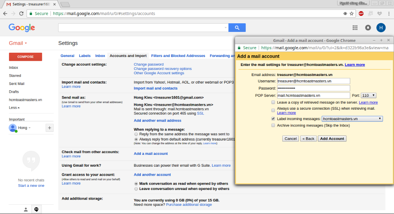
Task: Click the POP Server input field
Action: coord(313,95)
